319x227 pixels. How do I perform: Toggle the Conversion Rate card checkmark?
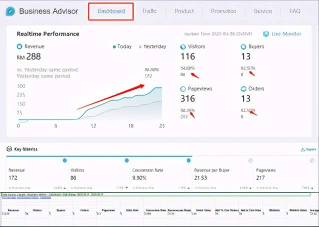[188, 160]
